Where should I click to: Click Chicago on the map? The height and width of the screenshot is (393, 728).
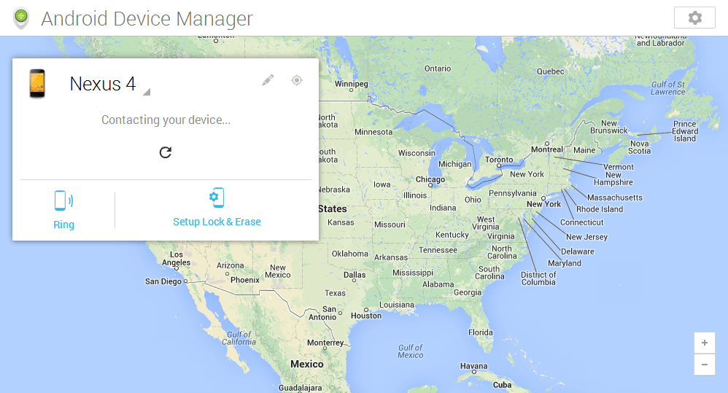coord(430,179)
